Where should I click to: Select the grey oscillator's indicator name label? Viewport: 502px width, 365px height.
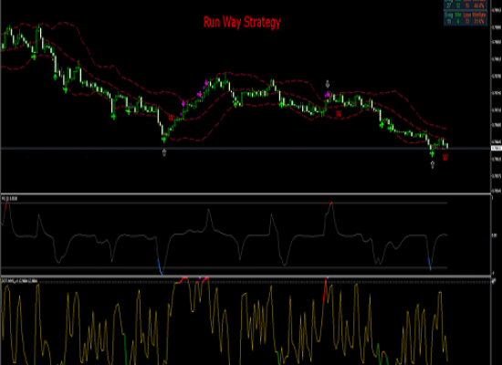(x=9, y=199)
